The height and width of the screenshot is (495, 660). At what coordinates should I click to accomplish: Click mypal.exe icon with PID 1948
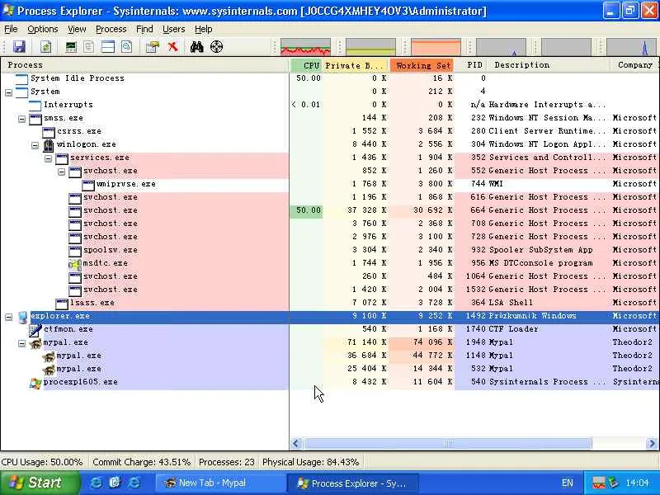click(x=35, y=343)
